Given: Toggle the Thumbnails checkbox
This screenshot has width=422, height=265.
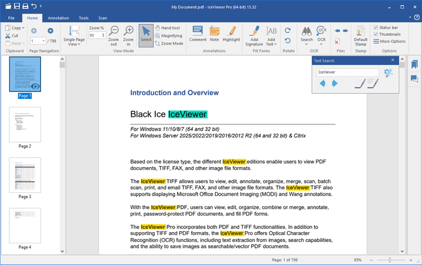Looking at the screenshot, I should tap(376, 34).
